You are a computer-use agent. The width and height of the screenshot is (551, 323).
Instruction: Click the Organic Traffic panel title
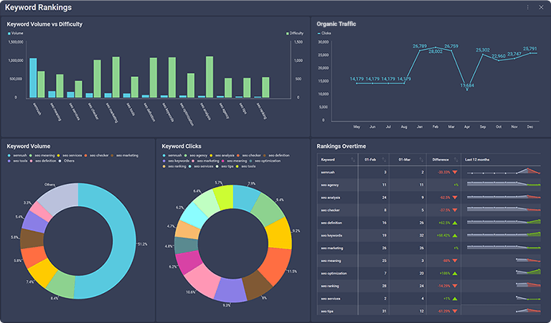336,24
